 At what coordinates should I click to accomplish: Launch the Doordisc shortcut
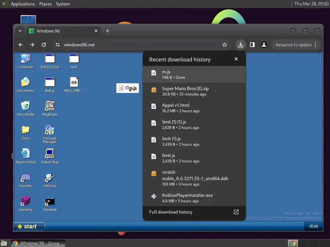26,180
